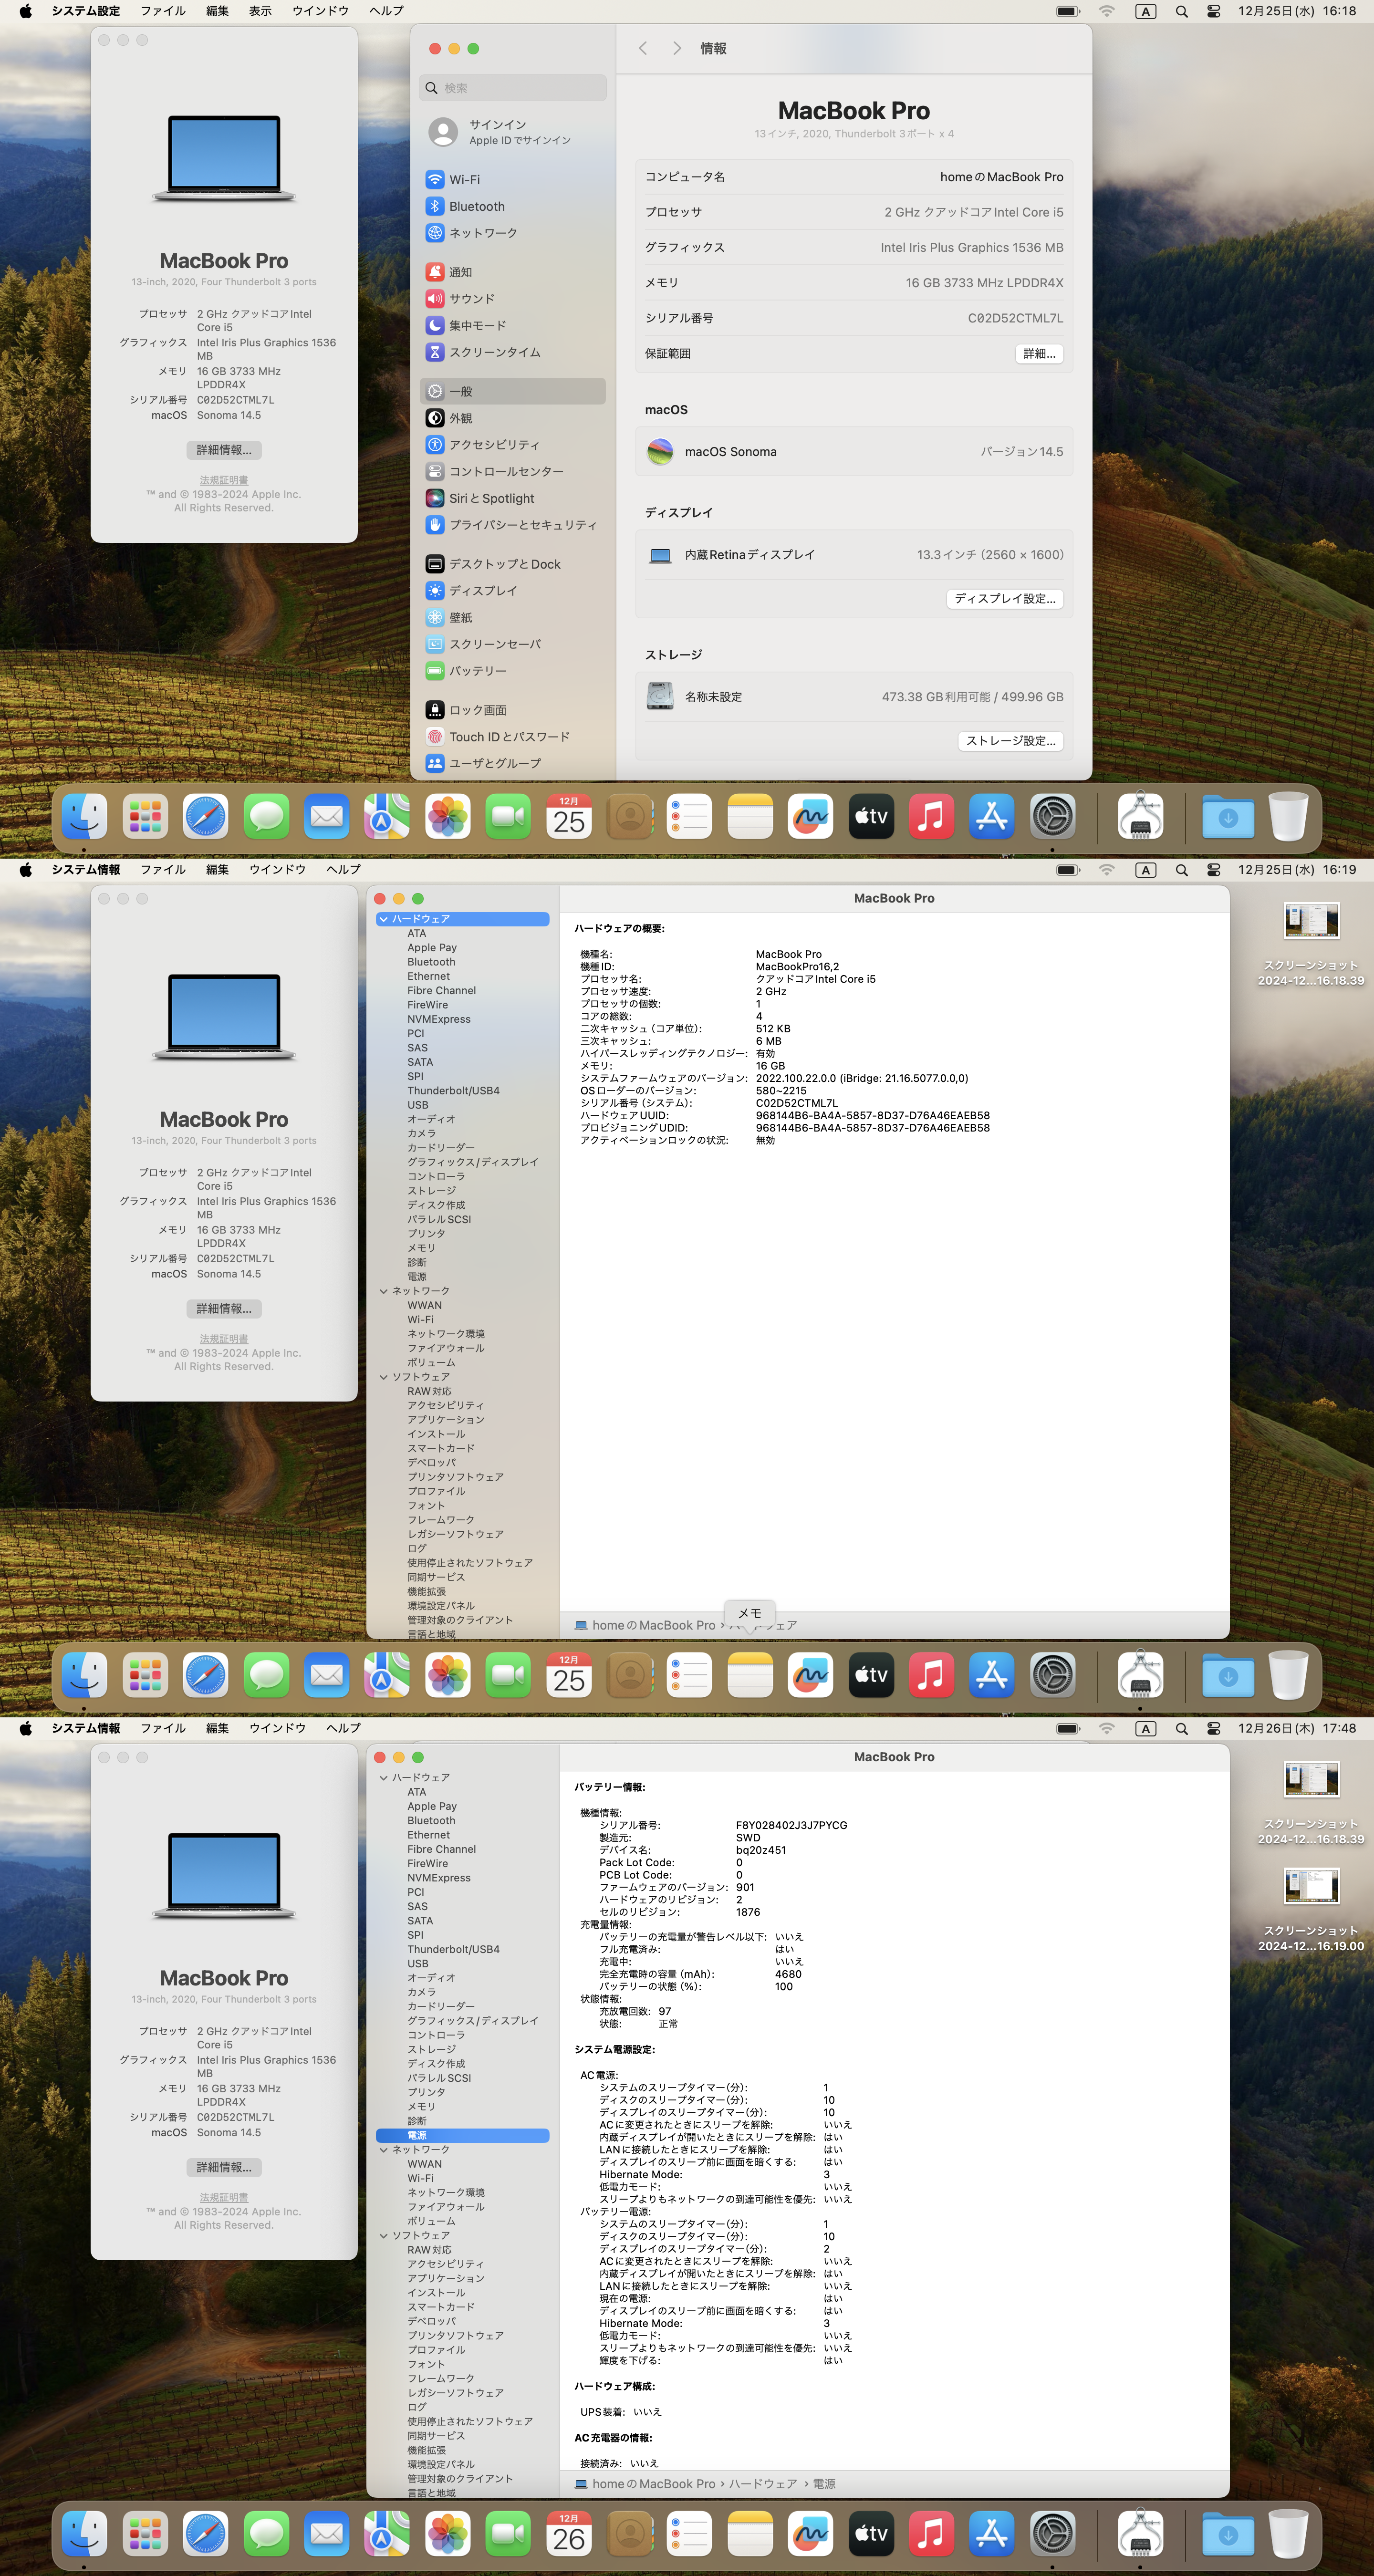Open Siri と Spotlight settings
The height and width of the screenshot is (2576, 1374).
tap(512, 498)
